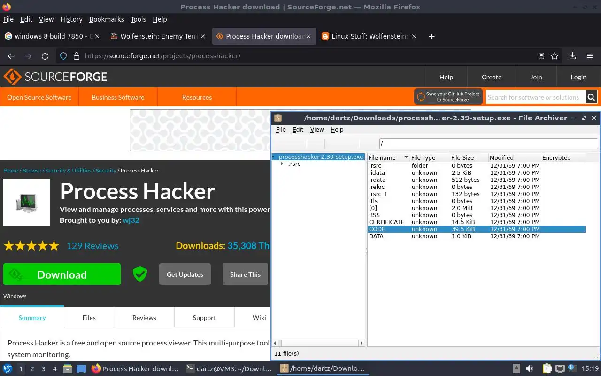Click the removable media eject tray icon

coord(516,369)
